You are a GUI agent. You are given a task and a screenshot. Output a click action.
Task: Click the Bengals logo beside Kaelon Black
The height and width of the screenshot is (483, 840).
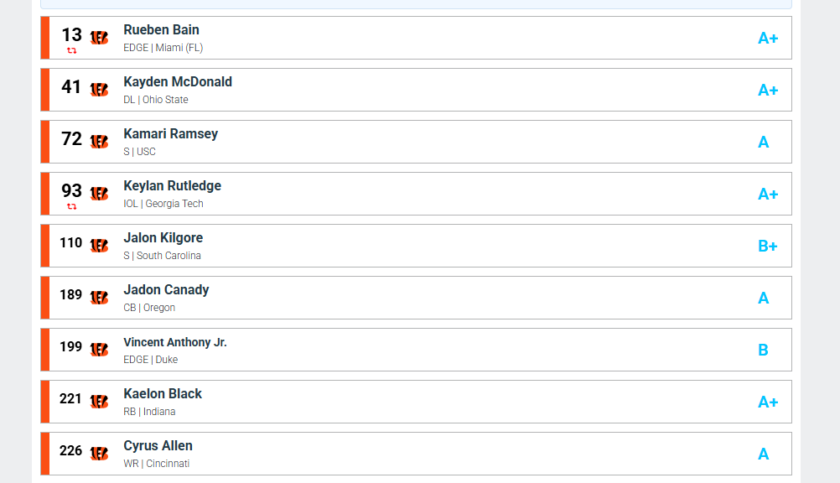click(99, 402)
